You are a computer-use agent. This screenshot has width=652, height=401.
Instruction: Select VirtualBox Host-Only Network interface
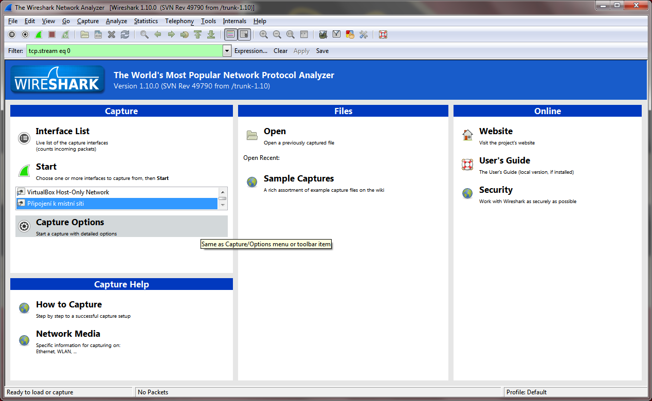click(x=117, y=192)
